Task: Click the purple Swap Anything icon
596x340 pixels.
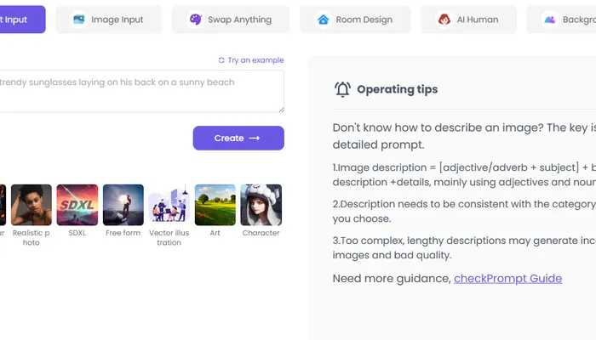Action: tap(196, 20)
